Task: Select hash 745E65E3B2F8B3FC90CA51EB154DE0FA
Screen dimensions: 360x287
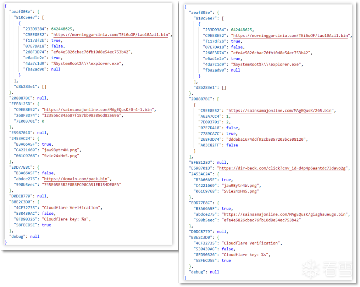Action: click(82, 185)
